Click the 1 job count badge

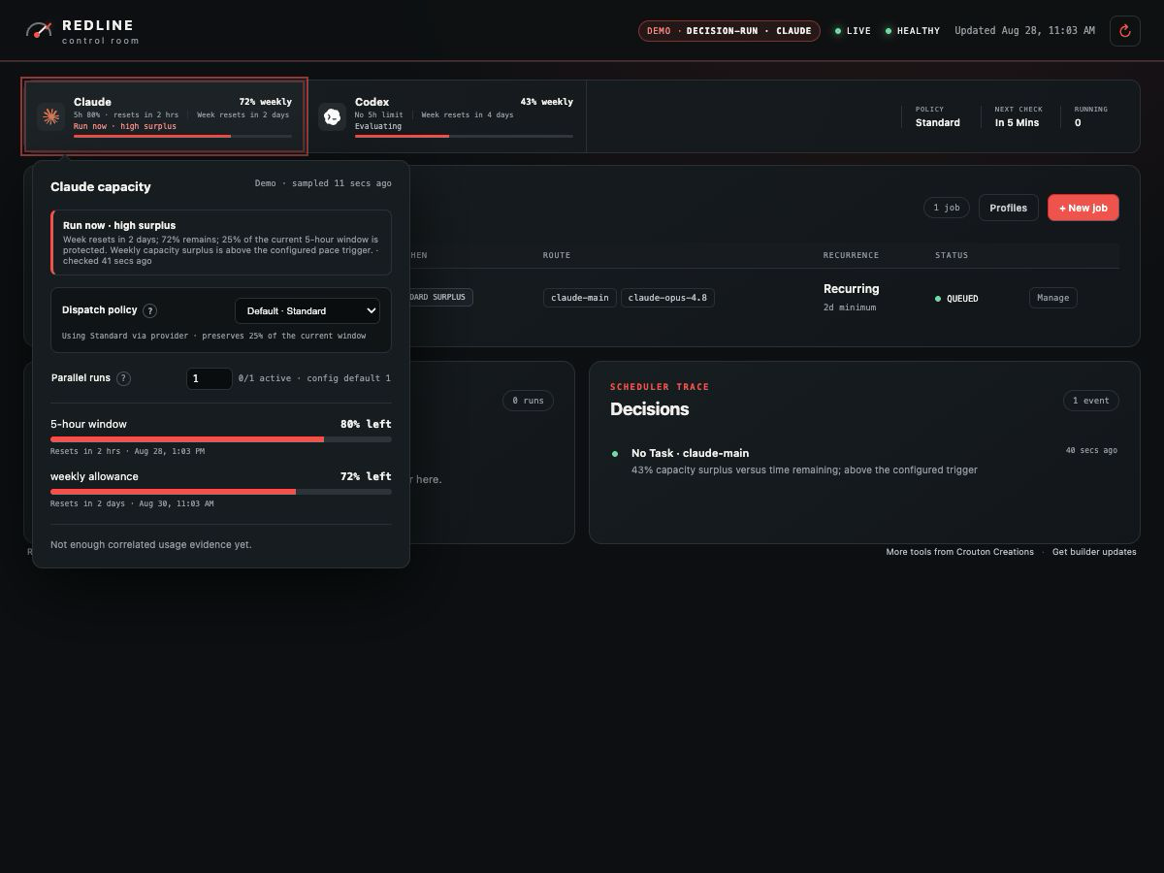click(x=946, y=208)
